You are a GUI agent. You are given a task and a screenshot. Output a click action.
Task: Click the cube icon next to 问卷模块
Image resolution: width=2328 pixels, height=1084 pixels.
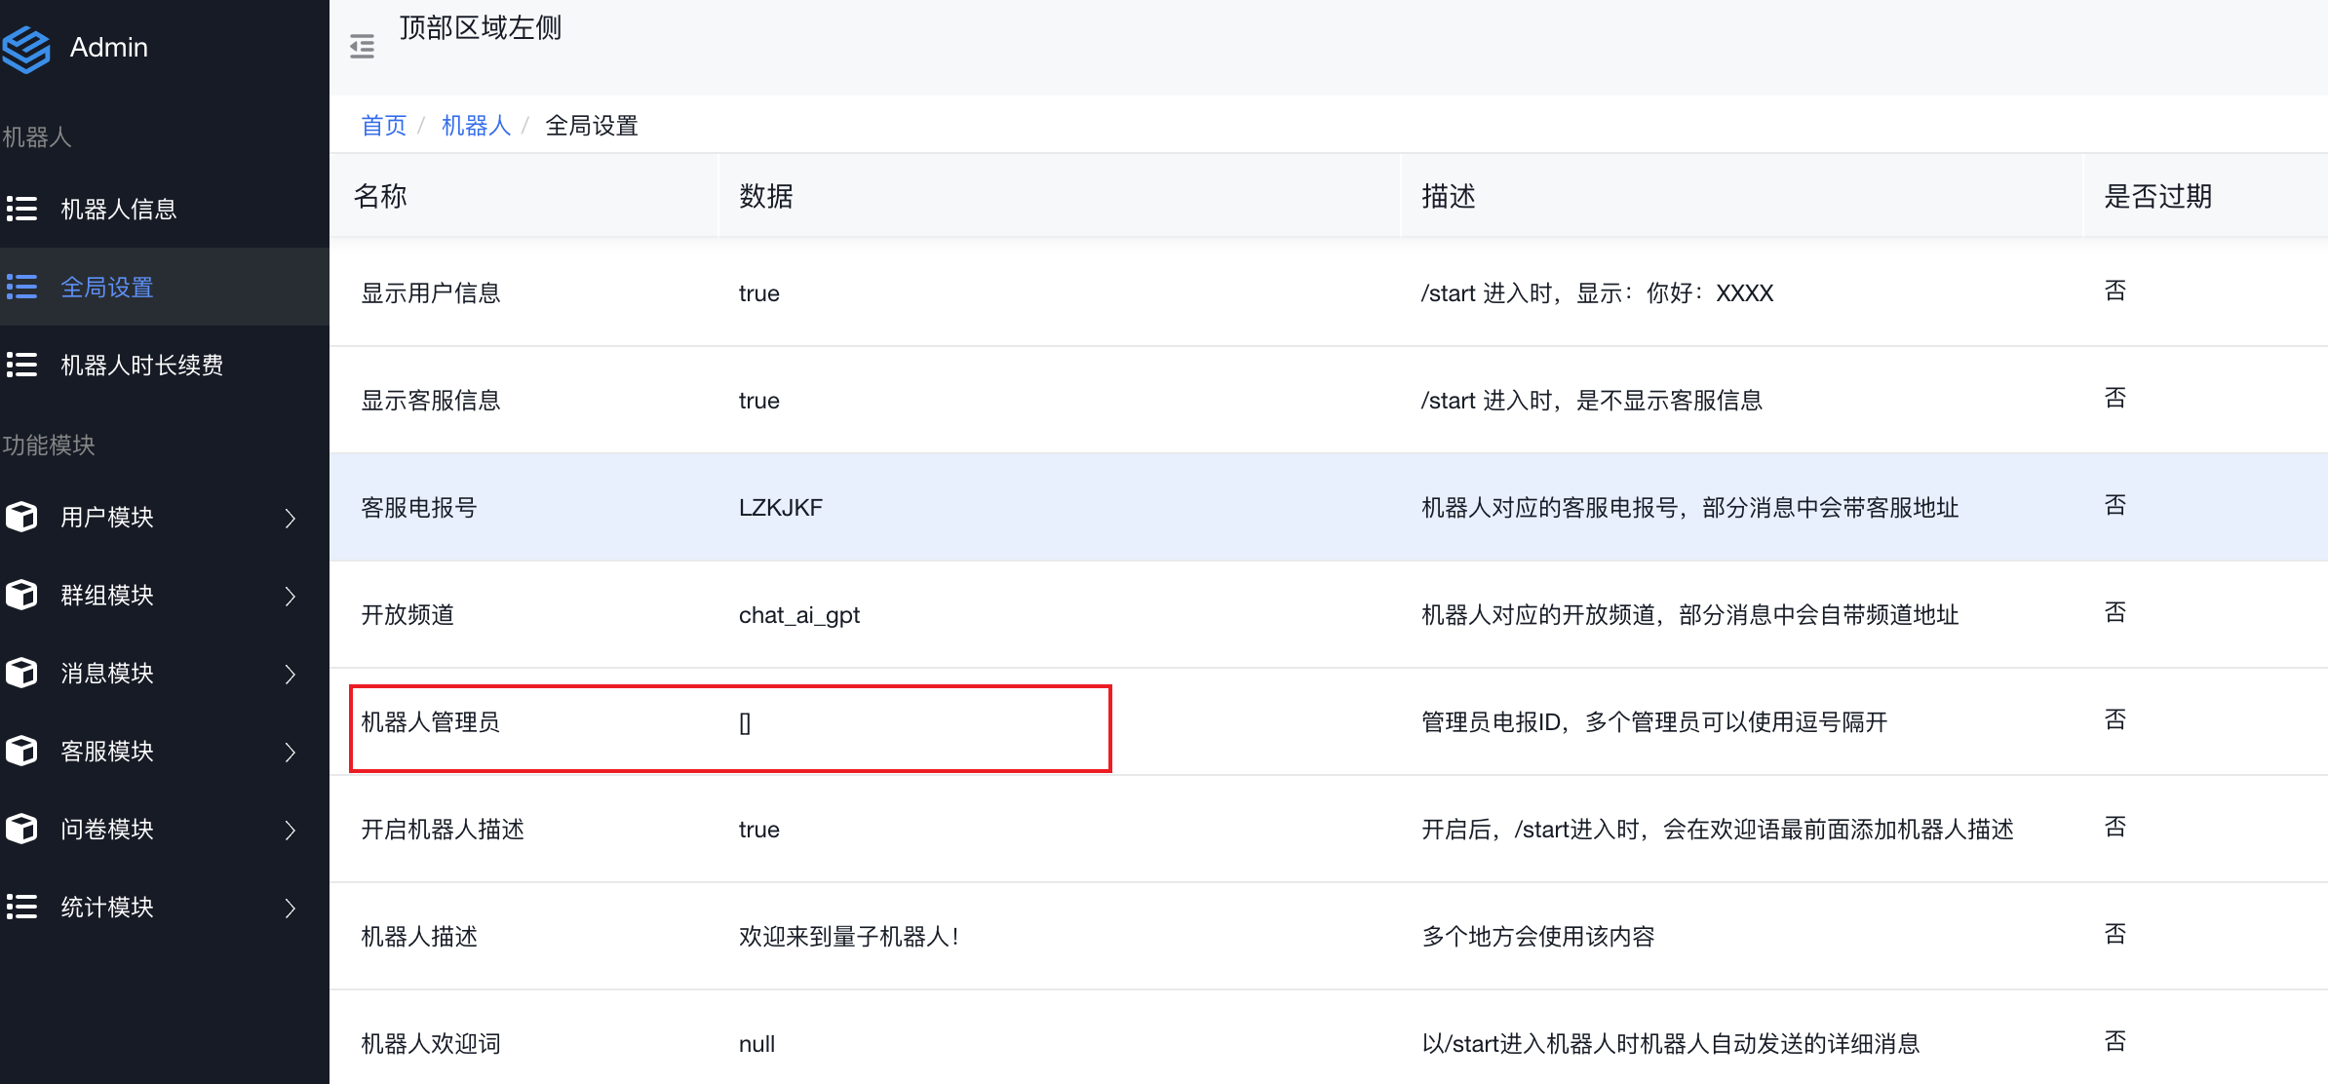coord(21,829)
